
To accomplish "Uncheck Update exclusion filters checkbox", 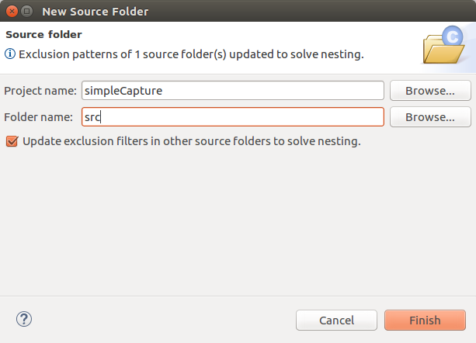I will click(x=12, y=141).
